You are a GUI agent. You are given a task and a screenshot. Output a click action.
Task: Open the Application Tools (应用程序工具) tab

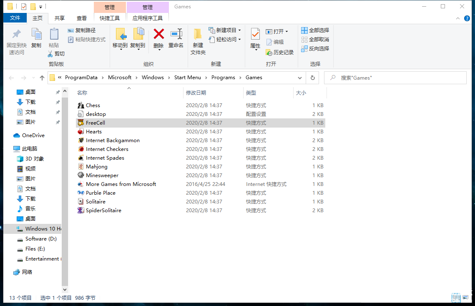click(148, 18)
